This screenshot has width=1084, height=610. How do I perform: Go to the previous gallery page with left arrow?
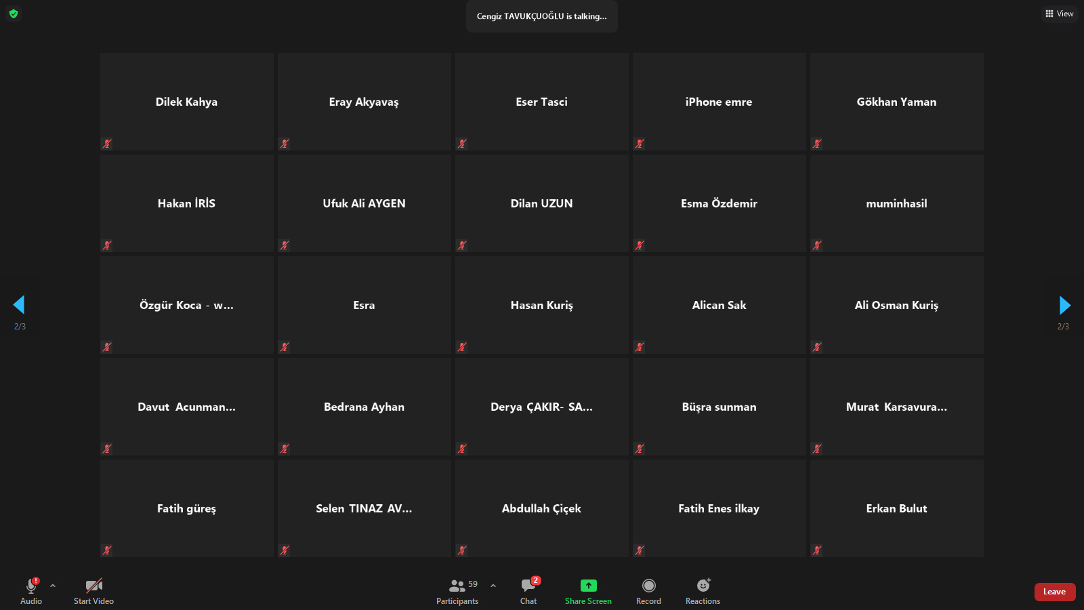pyautogui.click(x=19, y=305)
